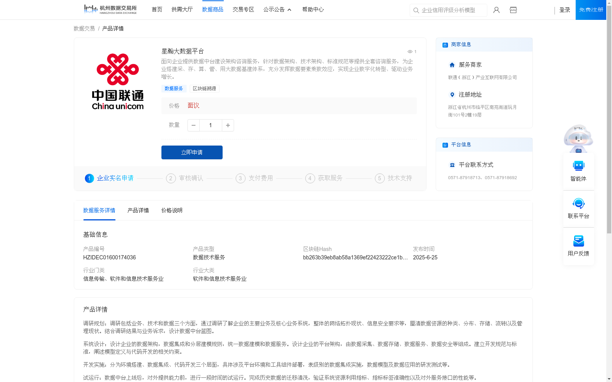Open the Hangzhou Data Exchange logo
612x382 pixels.
coord(110,10)
